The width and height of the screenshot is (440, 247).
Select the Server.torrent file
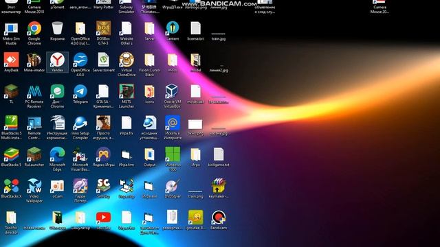point(103,62)
